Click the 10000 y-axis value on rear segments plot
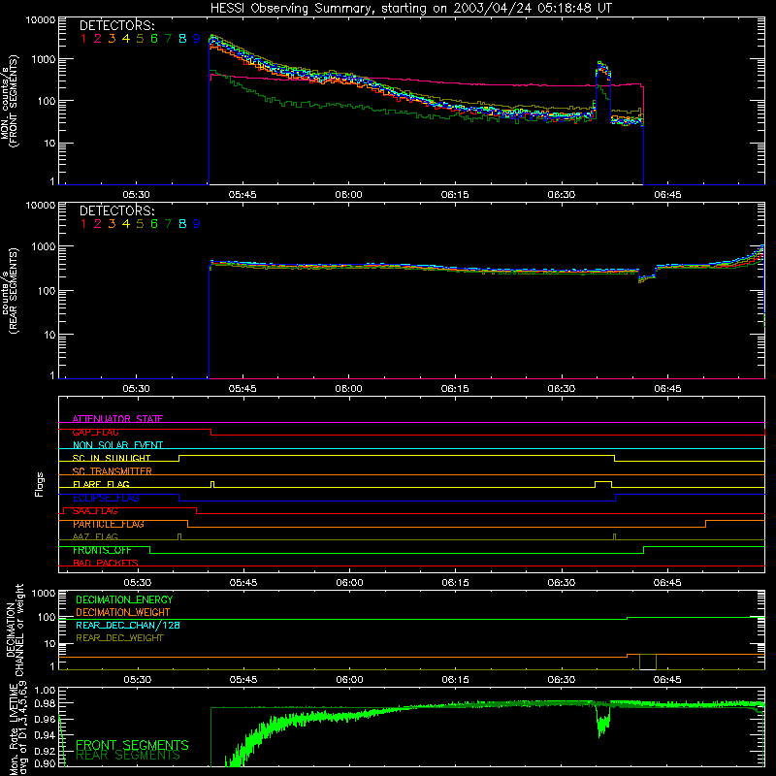The width and height of the screenshot is (776, 776). click(41, 206)
